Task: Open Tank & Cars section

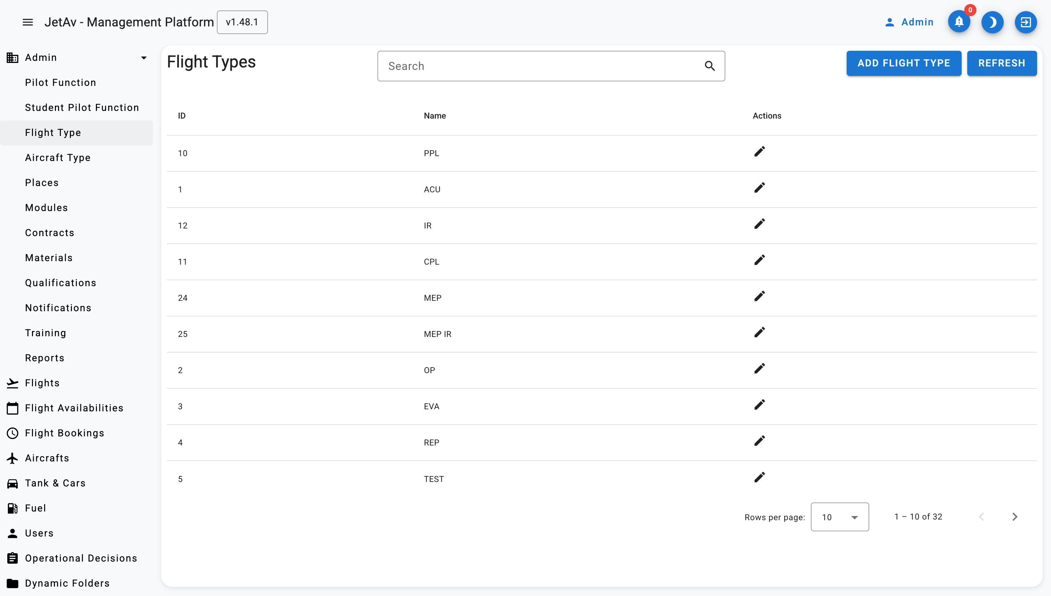Action: click(55, 483)
